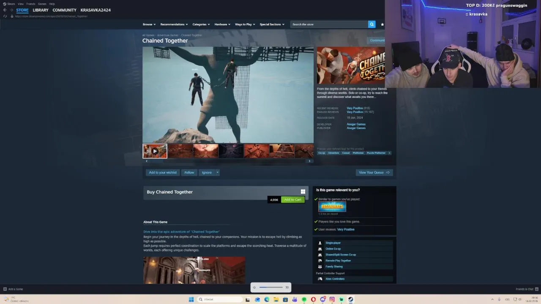541x304 pixels.
Task: Click the Online Co-op feature icon
Action: click(x=320, y=249)
